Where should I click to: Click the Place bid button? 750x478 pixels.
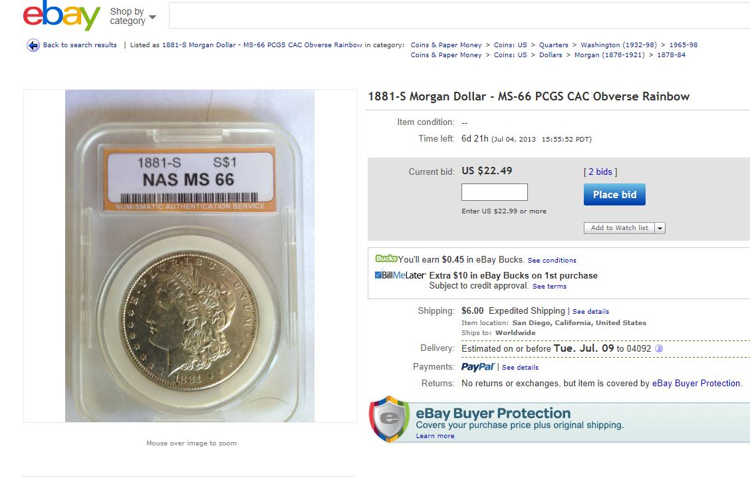614,195
